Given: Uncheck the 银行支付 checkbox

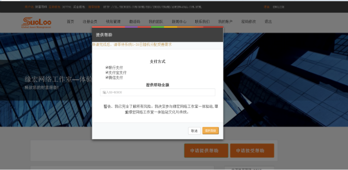Looking at the screenshot, I should [107, 67].
